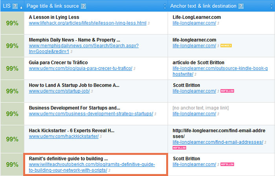Select title 'Guía para Crecer tu Tráfico'
Viewport: 275px width, 176px height.
(58, 63)
